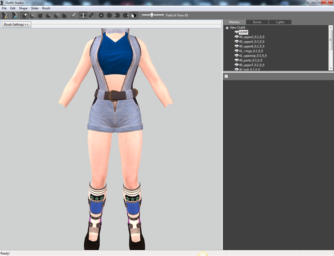Expand Brush Settings >> panel
The height and width of the screenshot is (256, 334).
pos(16,24)
